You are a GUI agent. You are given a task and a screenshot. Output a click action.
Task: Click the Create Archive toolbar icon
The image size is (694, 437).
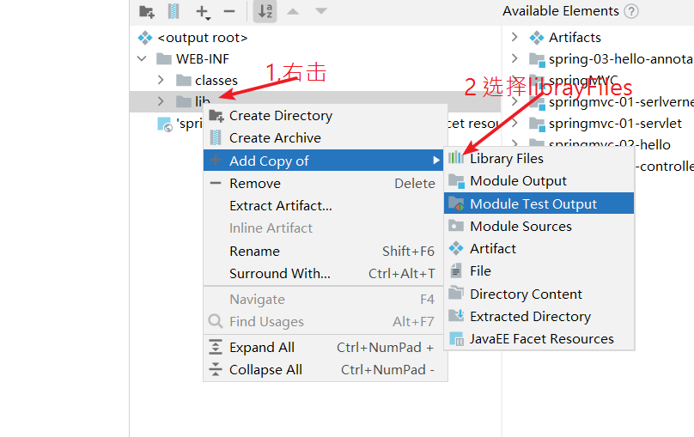pos(173,11)
